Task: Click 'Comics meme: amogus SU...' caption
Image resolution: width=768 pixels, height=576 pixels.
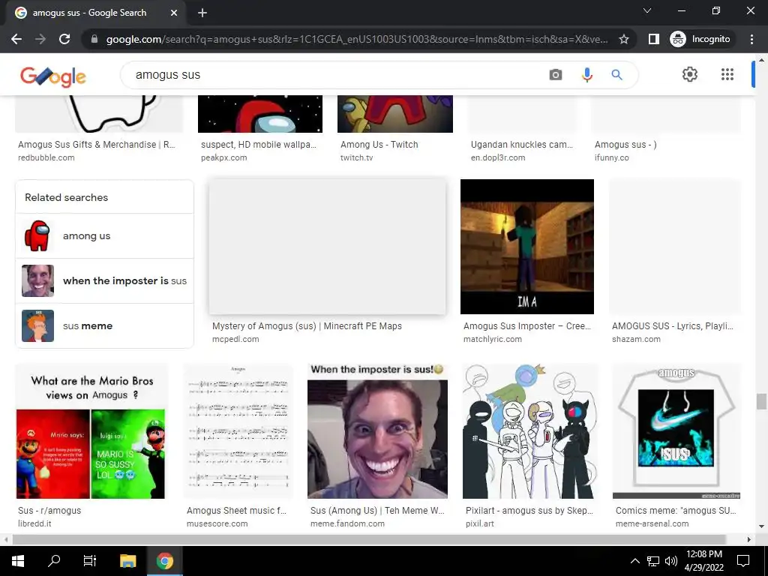Action: [676, 510]
